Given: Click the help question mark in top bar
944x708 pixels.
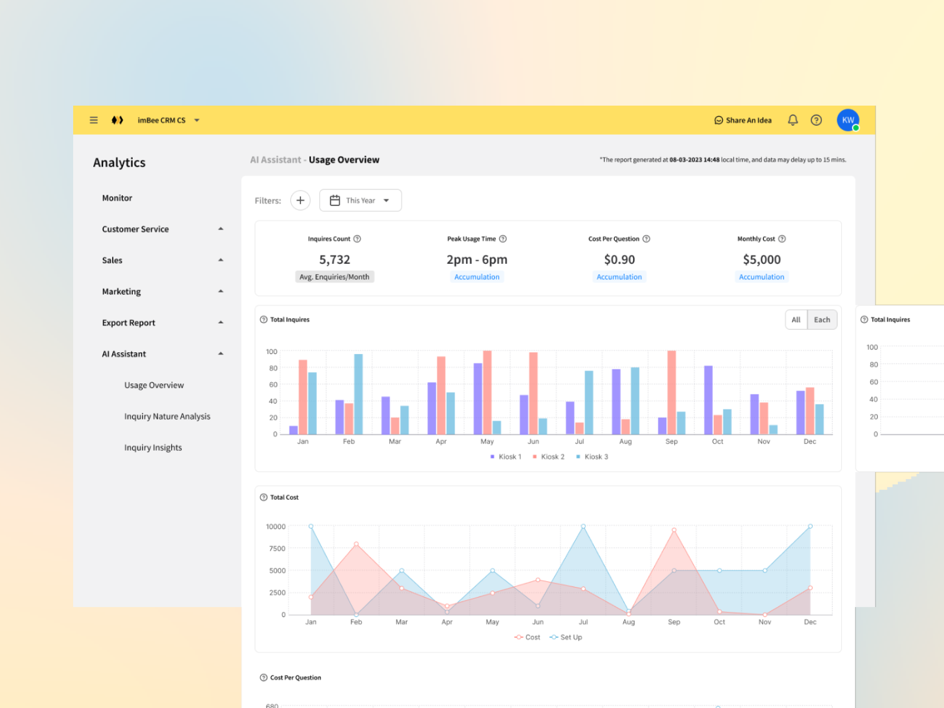Looking at the screenshot, I should pyautogui.click(x=817, y=120).
